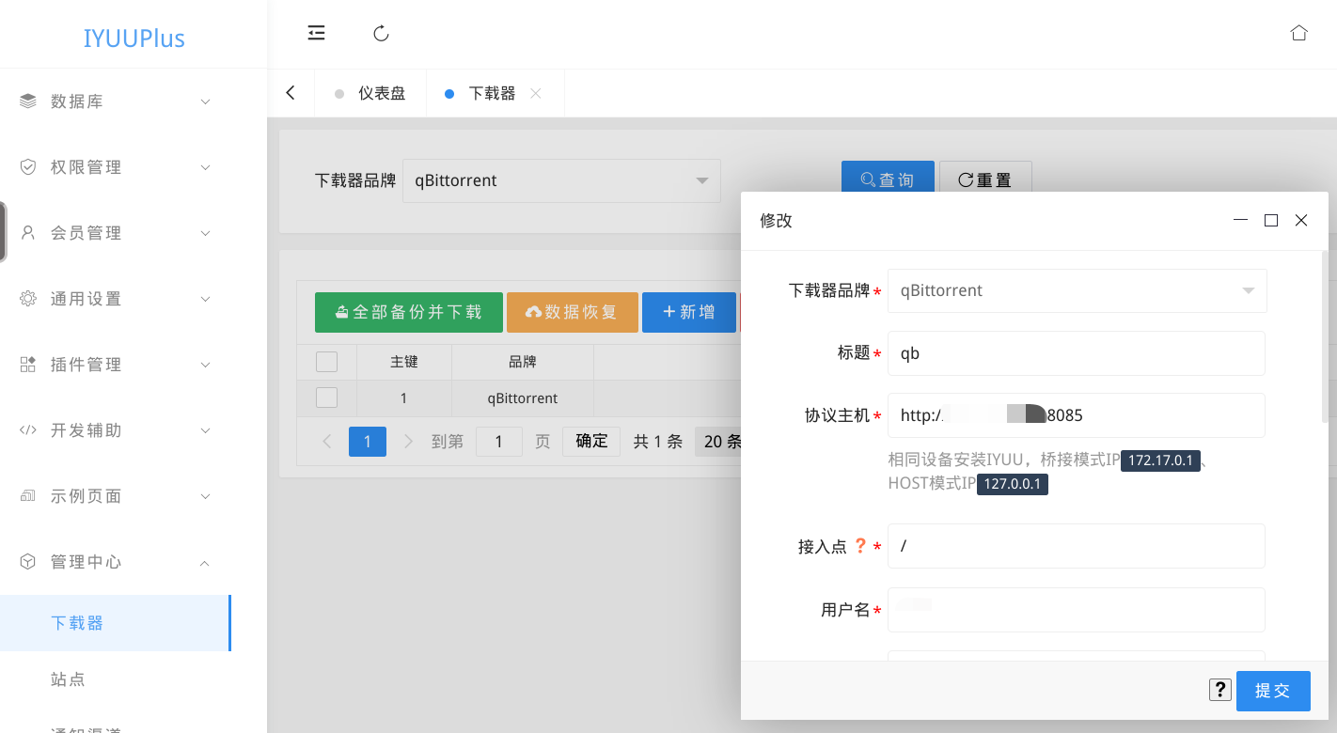Close the 修改 dialog
1337x733 pixels.
point(1301,220)
